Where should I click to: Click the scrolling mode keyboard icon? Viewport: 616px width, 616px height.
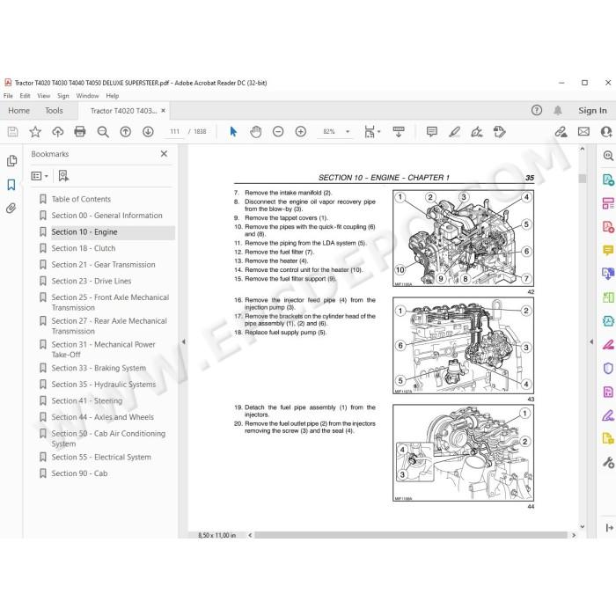(399, 132)
